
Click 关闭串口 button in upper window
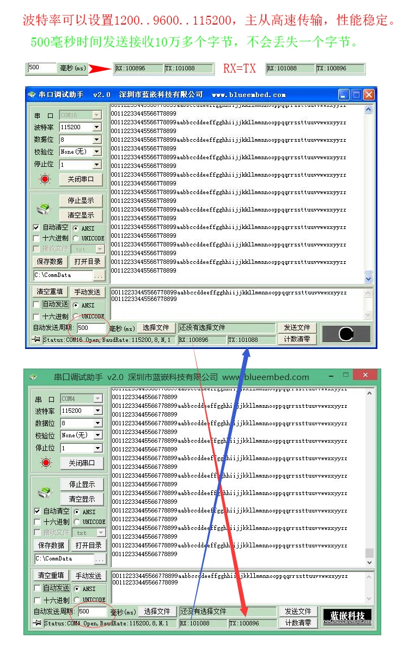pyautogui.click(x=81, y=179)
